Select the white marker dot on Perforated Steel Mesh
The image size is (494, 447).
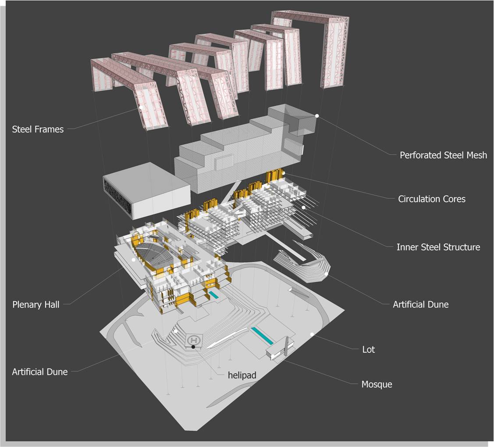pos(316,116)
